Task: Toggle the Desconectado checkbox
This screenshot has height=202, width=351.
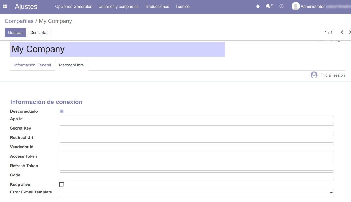Action: click(x=62, y=111)
